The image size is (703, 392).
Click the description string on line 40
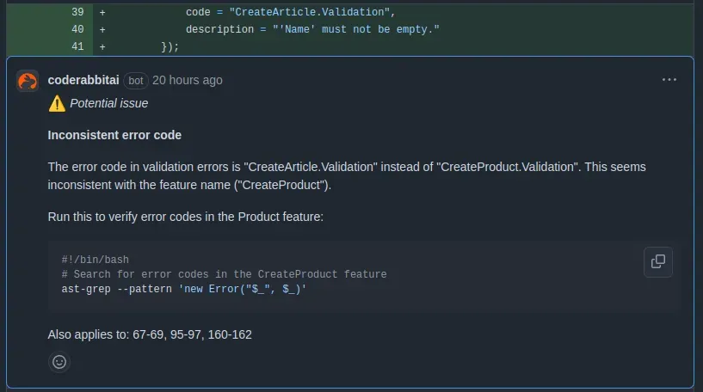[x=356, y=30]
